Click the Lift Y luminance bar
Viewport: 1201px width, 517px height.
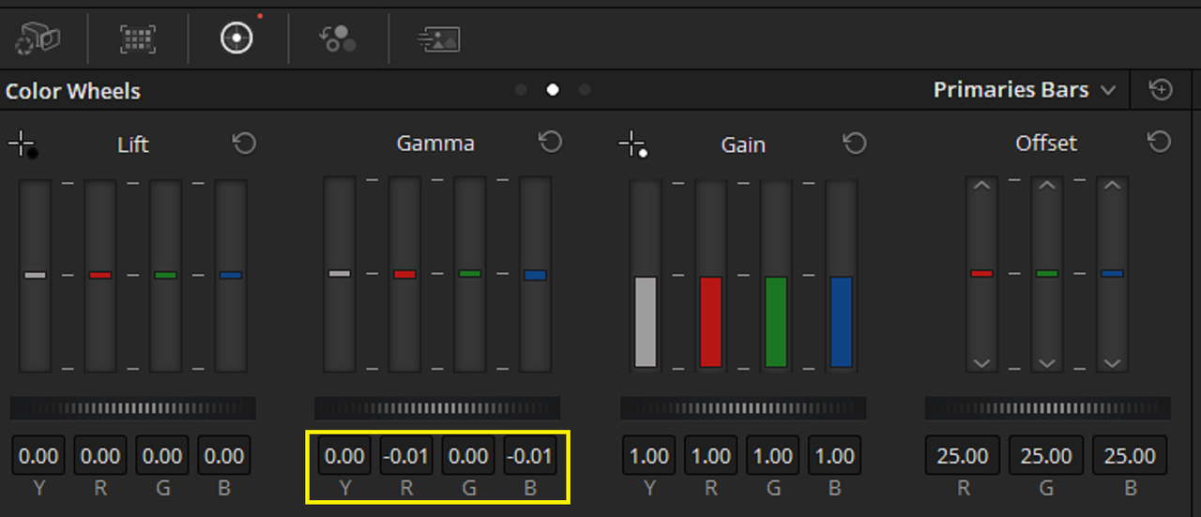click(x=35, y=276)
